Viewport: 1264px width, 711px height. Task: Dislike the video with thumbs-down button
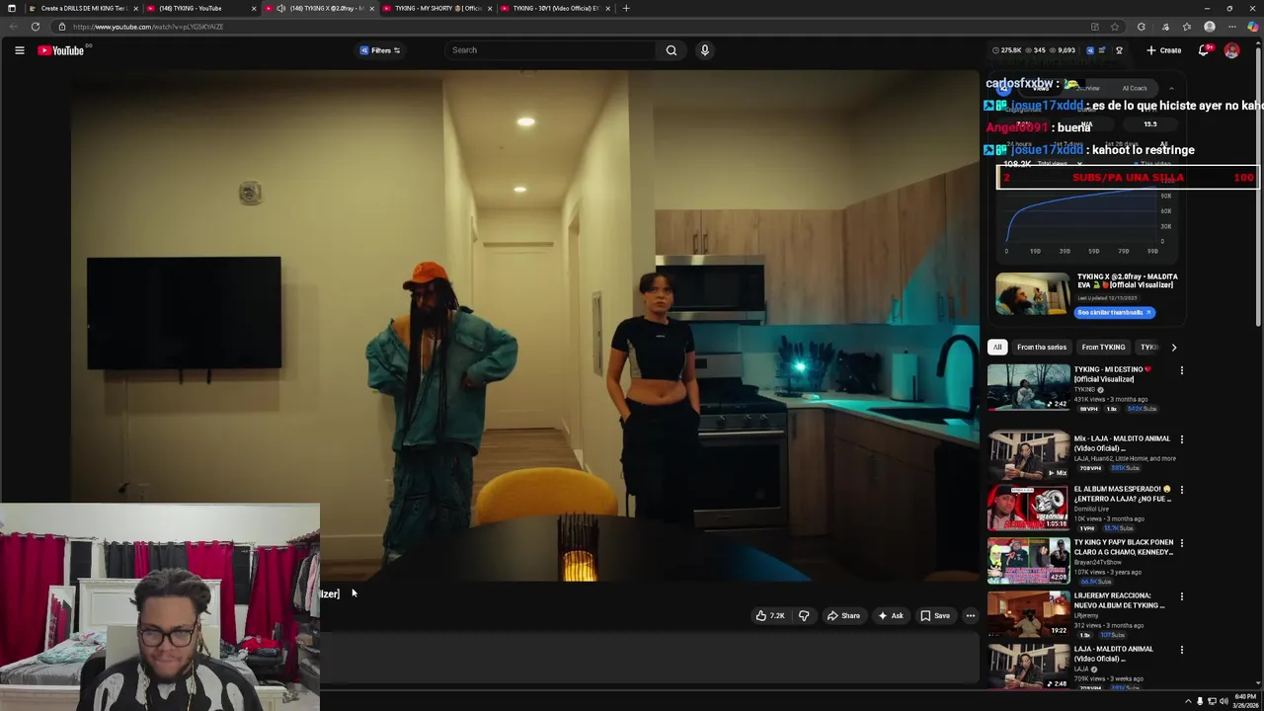(804, 616)
